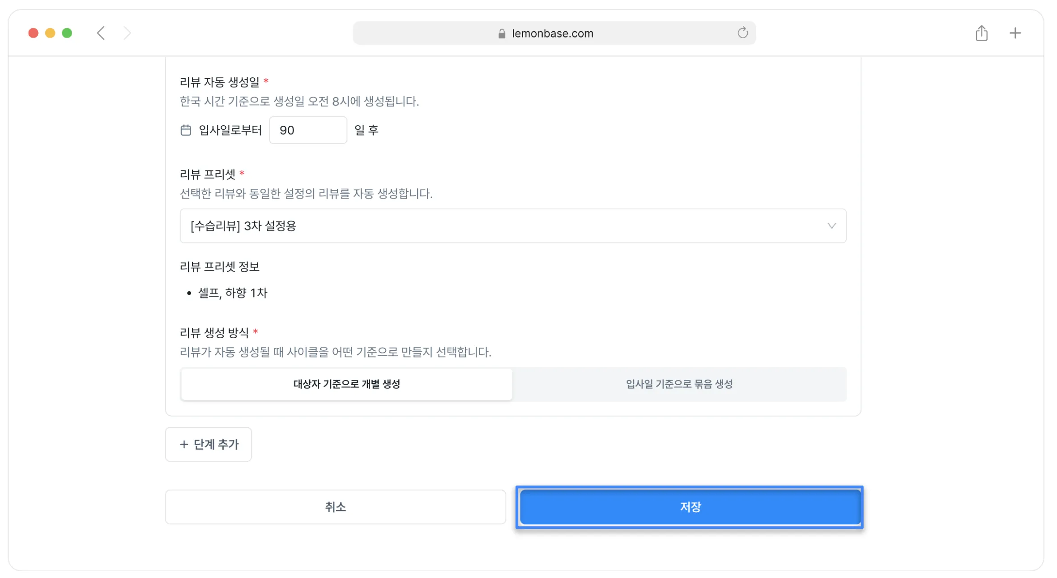Click the lemonbase.com address bar
The width and height of the screenshot is (1057, 578).
pyautogui.click(x=554, y=33)
